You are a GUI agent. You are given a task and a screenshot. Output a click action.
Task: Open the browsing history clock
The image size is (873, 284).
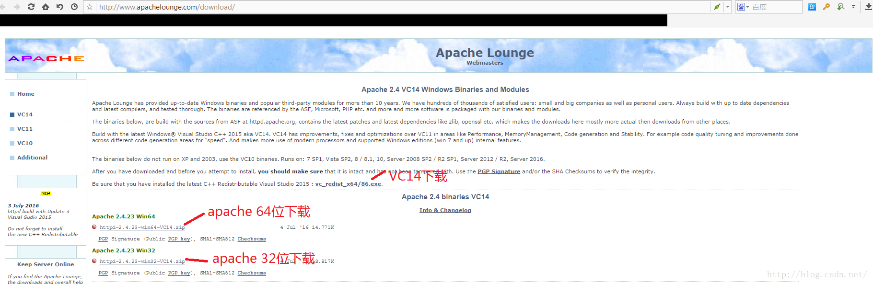[74, 7]
